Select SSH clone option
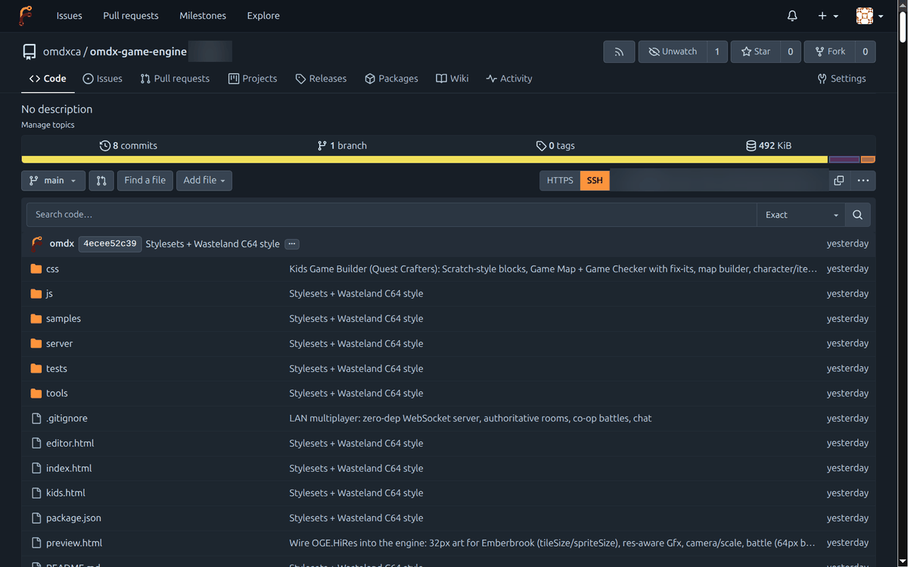The image size is (908, 567). point(595,181)
